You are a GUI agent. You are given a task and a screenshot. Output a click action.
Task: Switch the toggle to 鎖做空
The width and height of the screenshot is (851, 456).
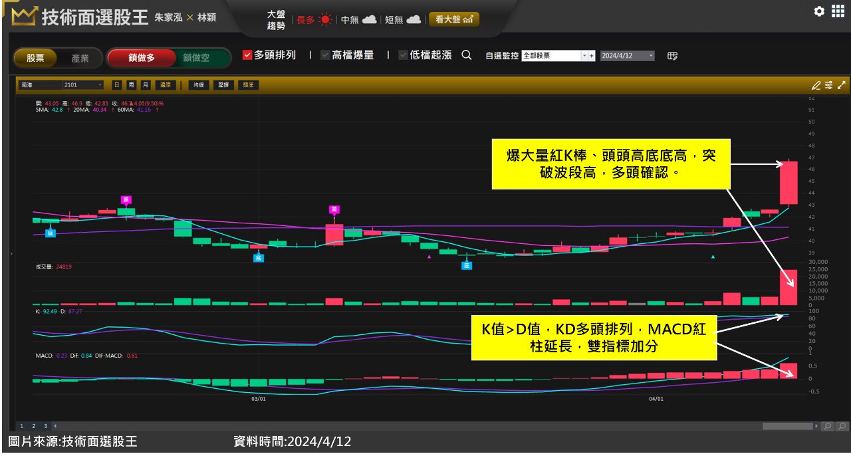point(196,58)
